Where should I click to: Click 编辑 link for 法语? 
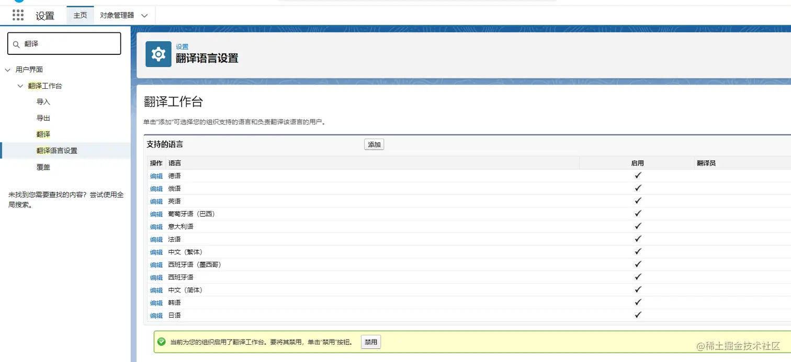[x=156, y=239]
